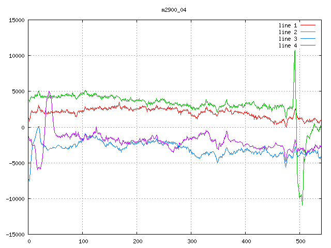This screenshot has width=331, height=248.
Task: Click the green line's highest peak
Action: coord(295,51)
